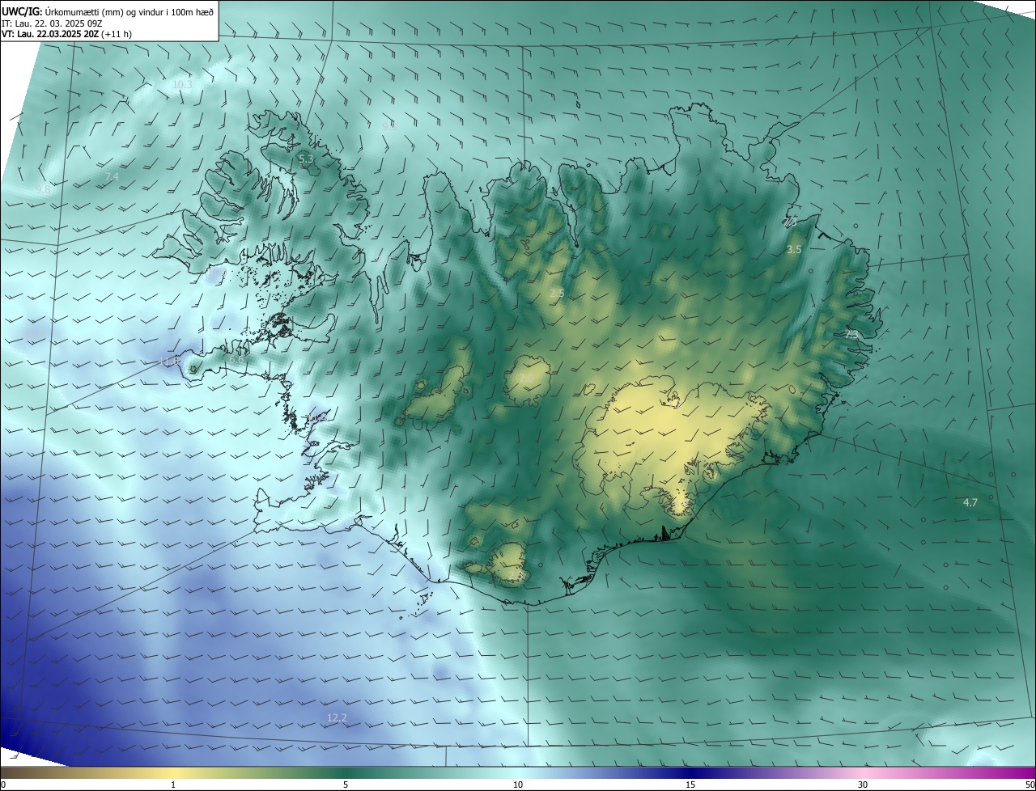
Task: Click the 30 tick on color scale
Action: (863, 785)
